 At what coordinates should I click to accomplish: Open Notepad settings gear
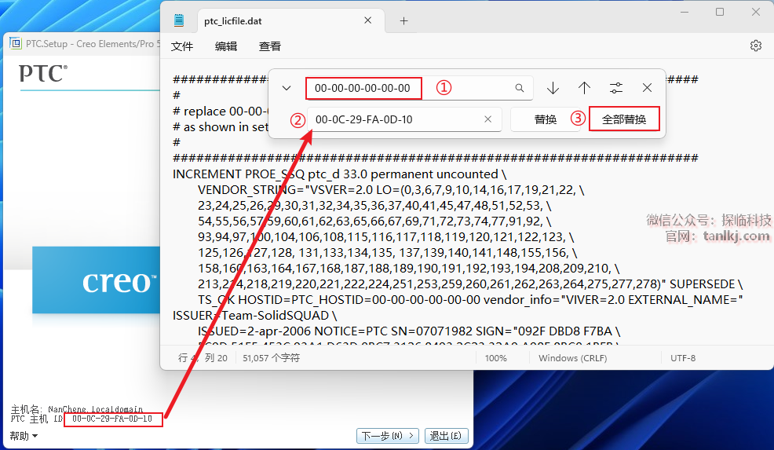click(756, 46)
